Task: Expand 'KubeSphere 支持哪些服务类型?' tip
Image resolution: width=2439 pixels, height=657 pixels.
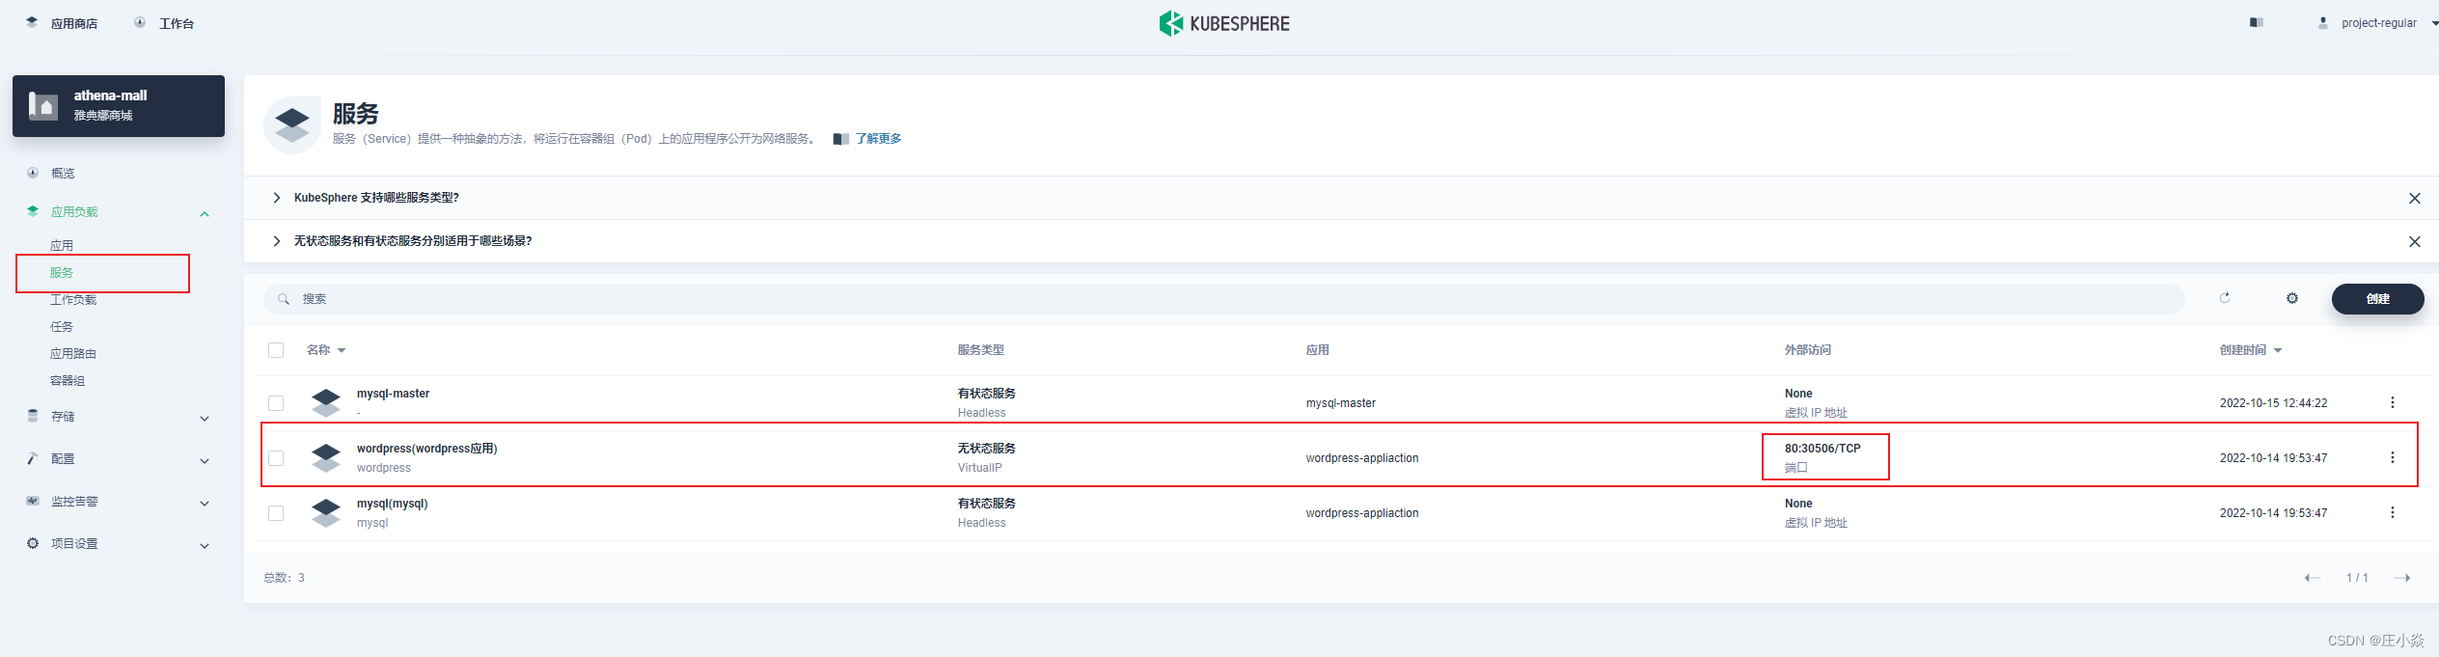Action: 277,198
